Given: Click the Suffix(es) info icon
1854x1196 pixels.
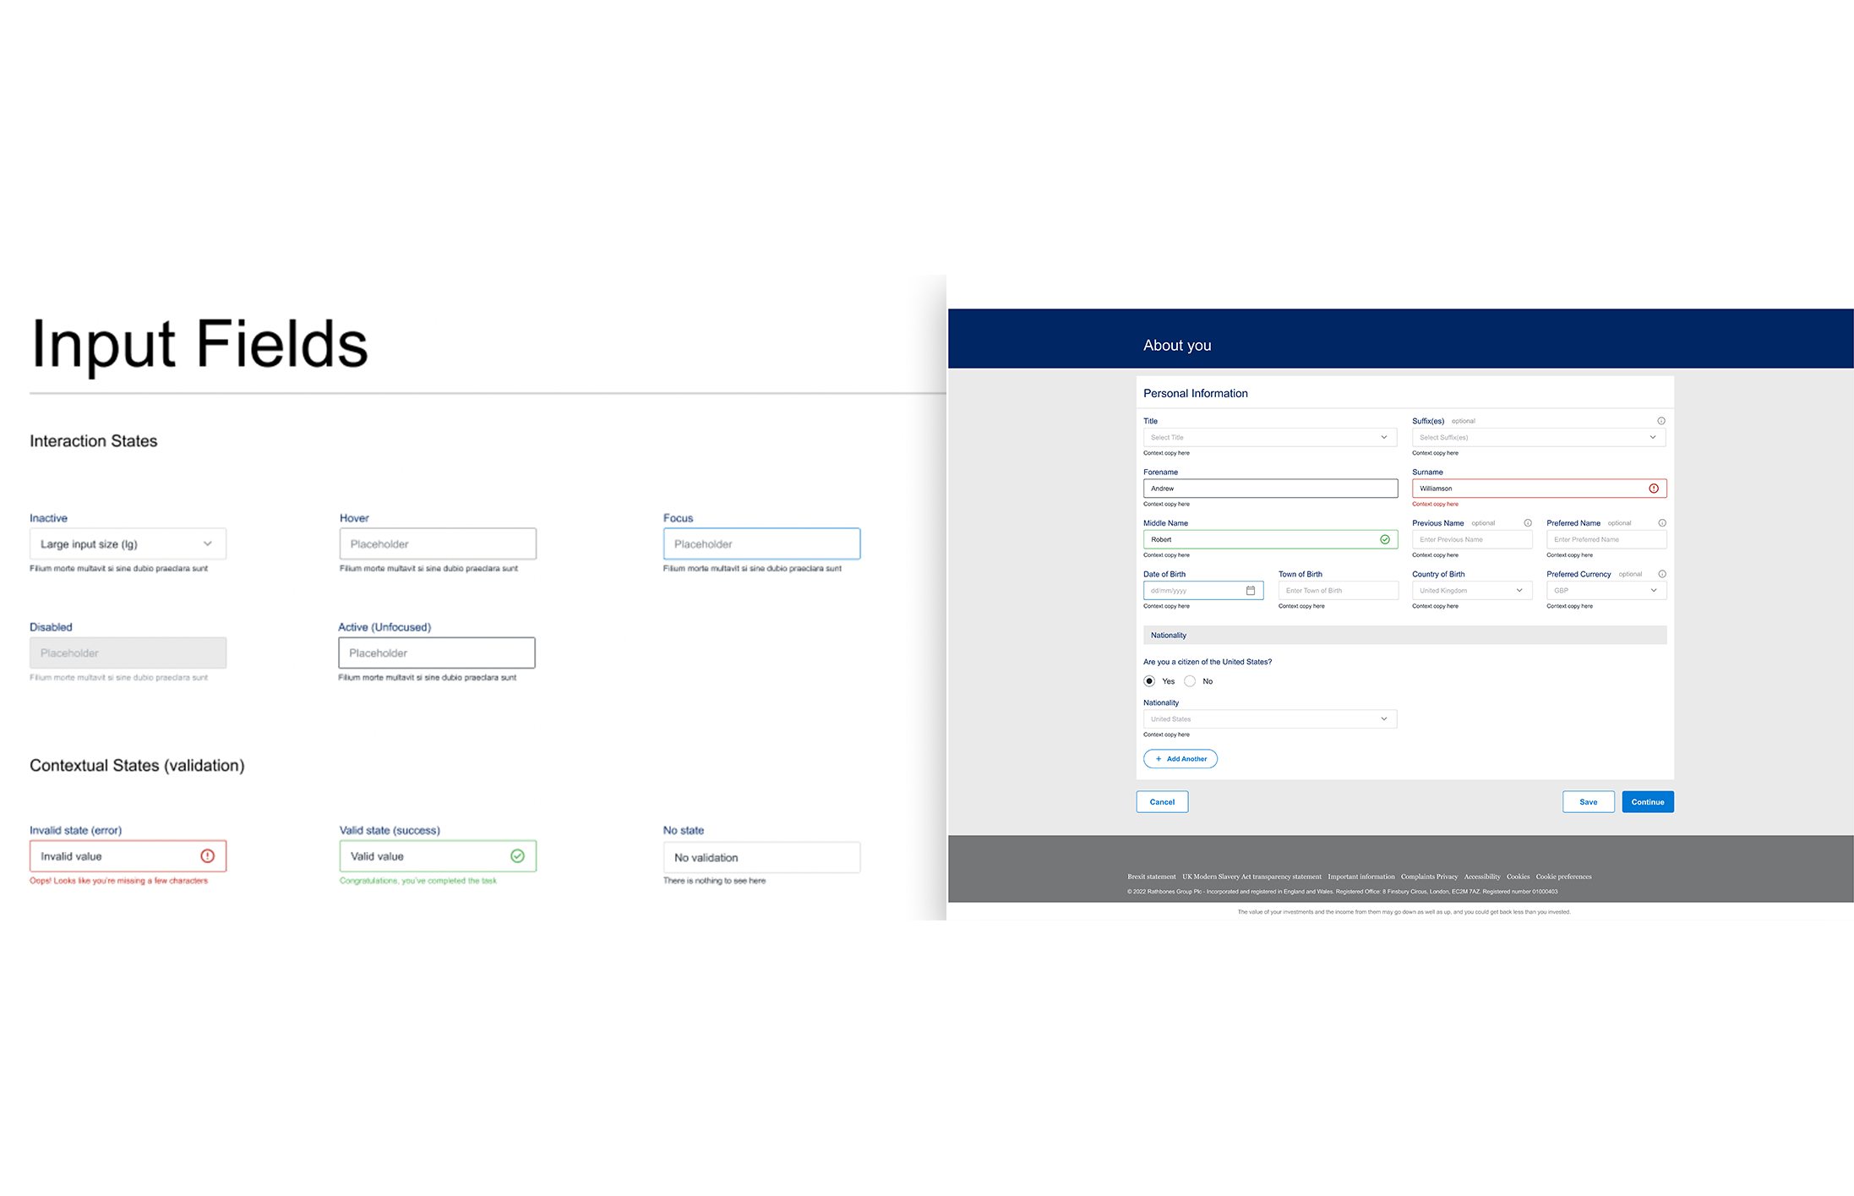Looking at the screenshot, I should 1660,421.
